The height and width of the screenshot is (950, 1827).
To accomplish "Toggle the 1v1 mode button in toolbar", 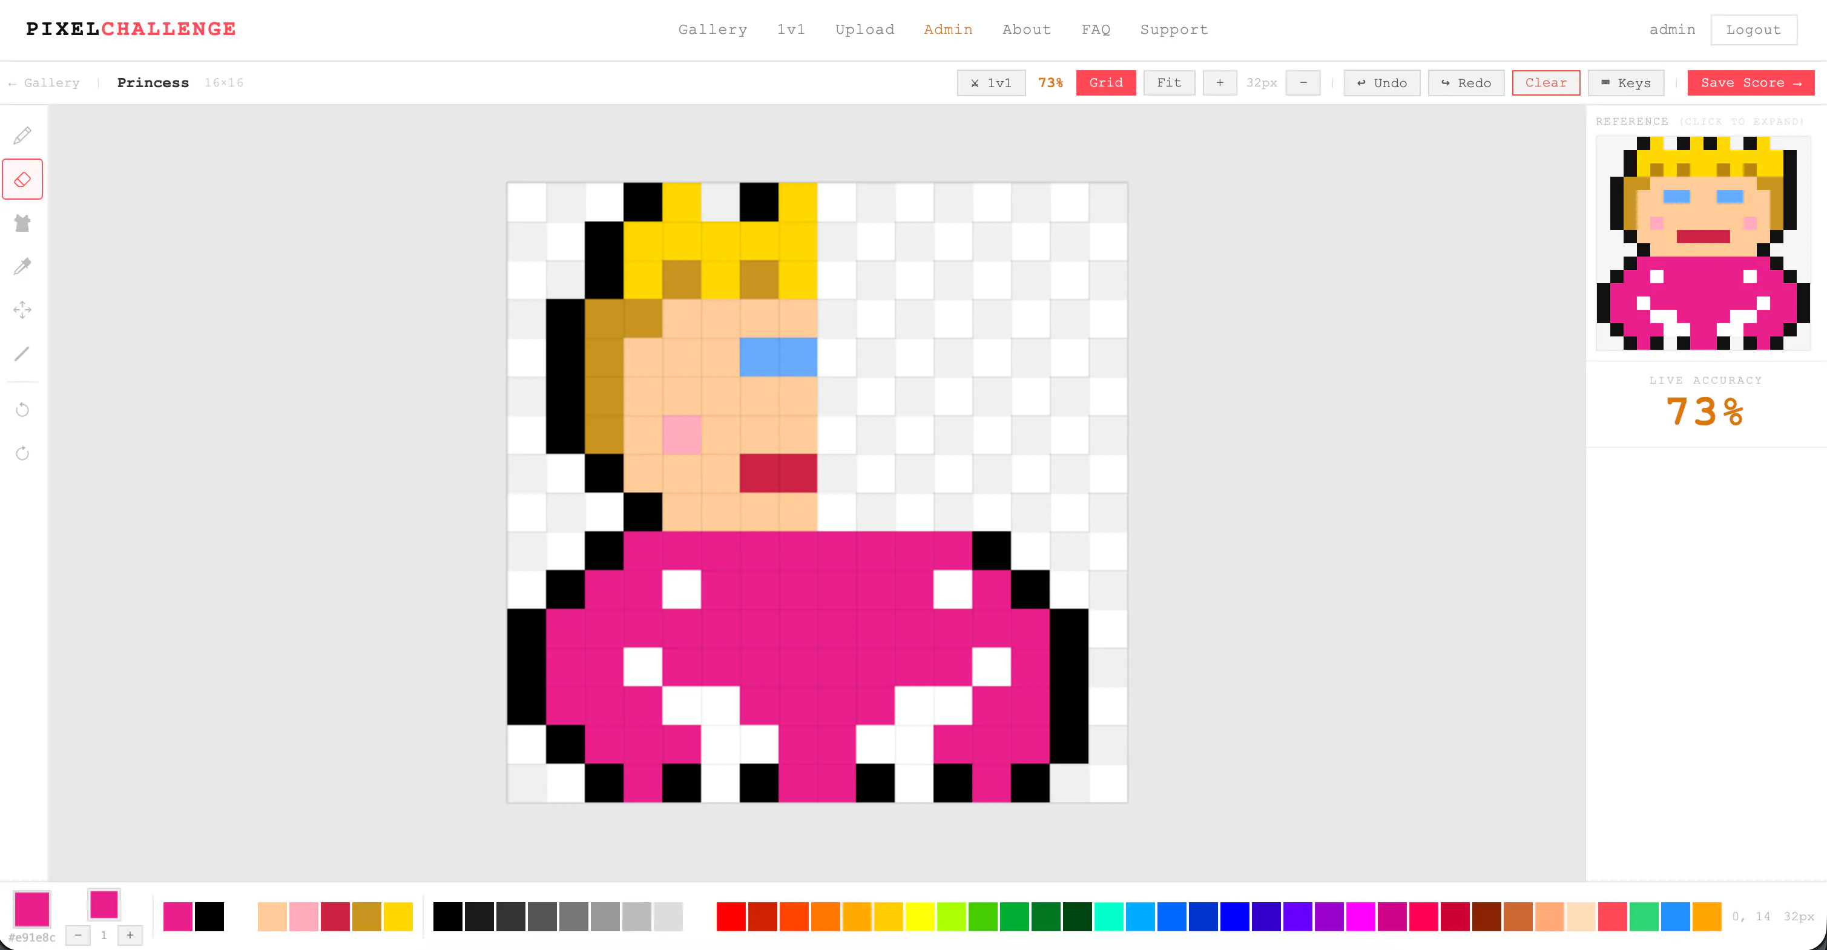I will click(x=991, y=83).
